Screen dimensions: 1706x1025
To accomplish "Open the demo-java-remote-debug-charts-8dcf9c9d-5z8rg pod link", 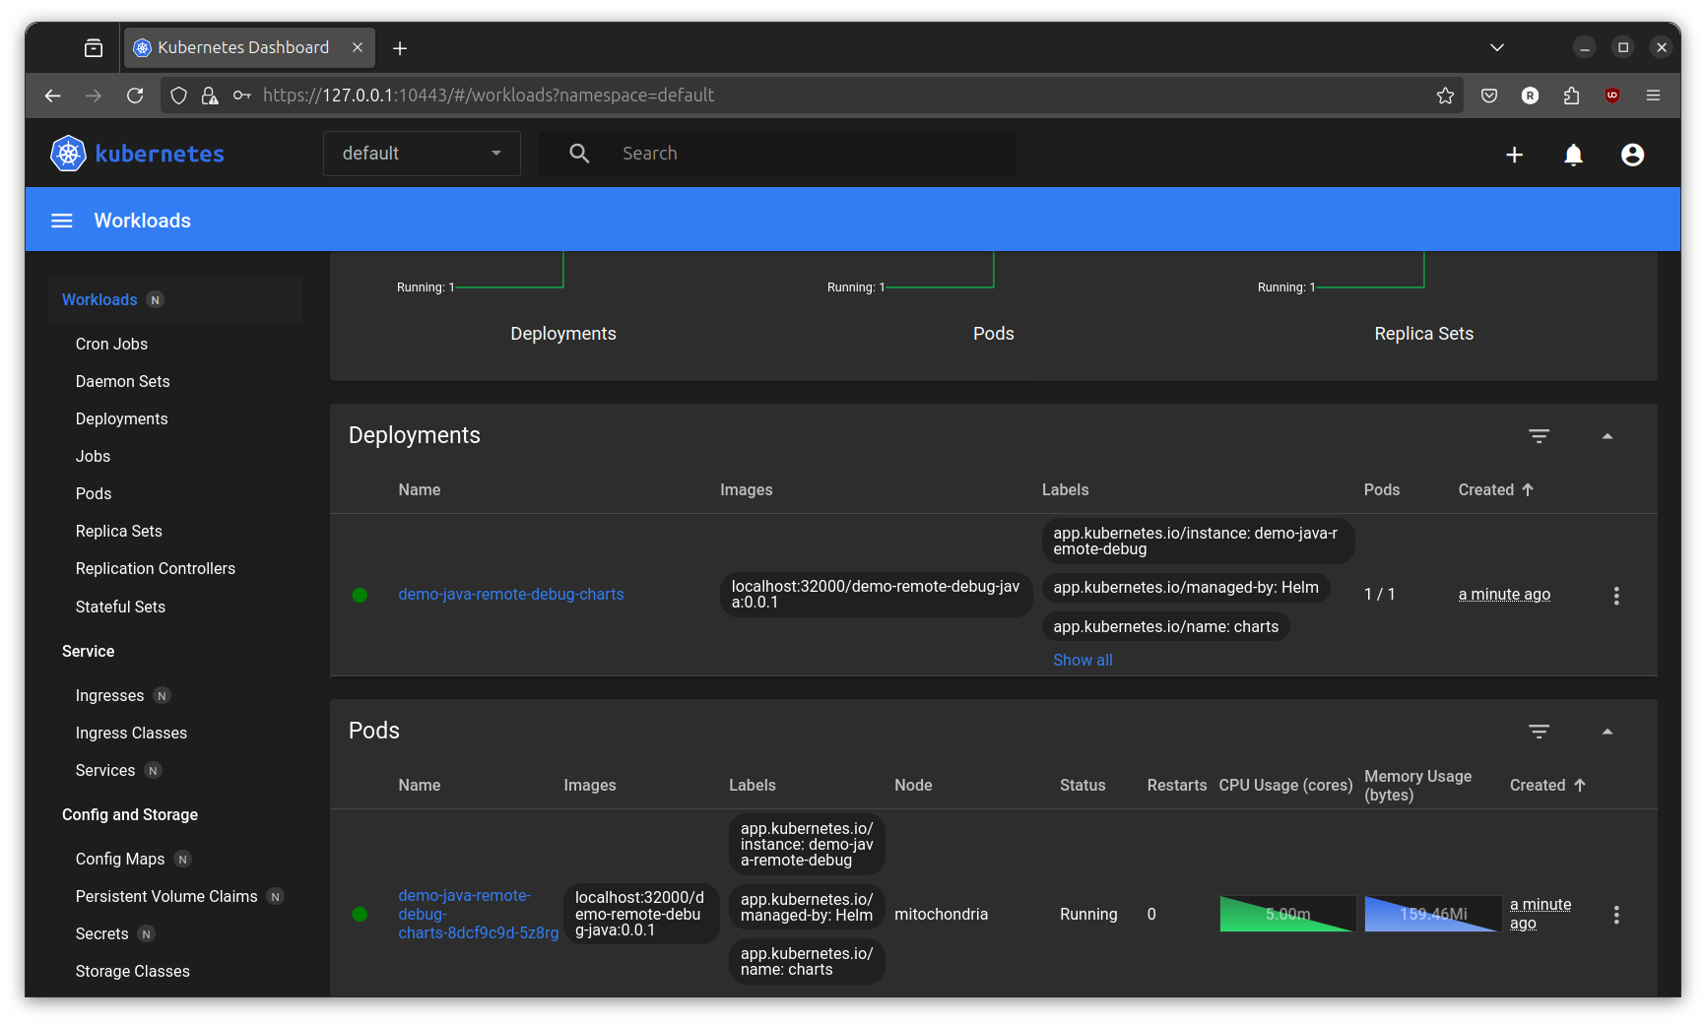I will coord(478,914).
